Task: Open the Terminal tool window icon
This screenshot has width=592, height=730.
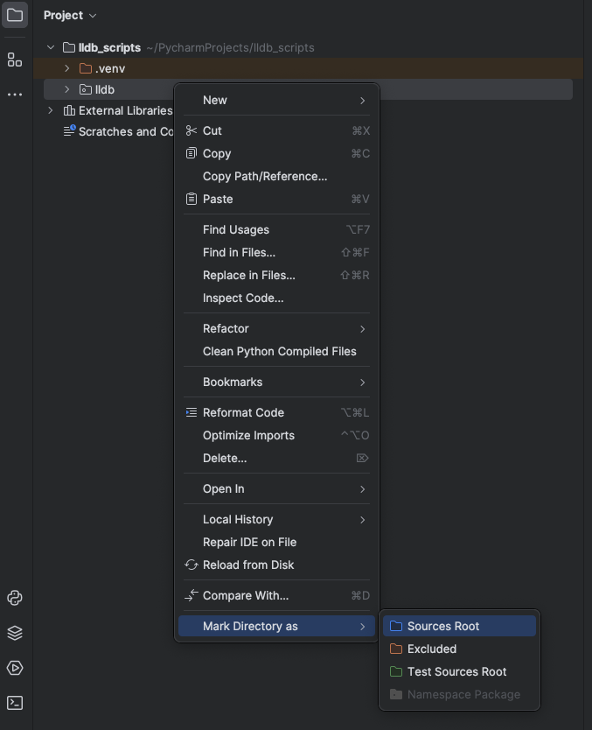Action: pos(15,703)
